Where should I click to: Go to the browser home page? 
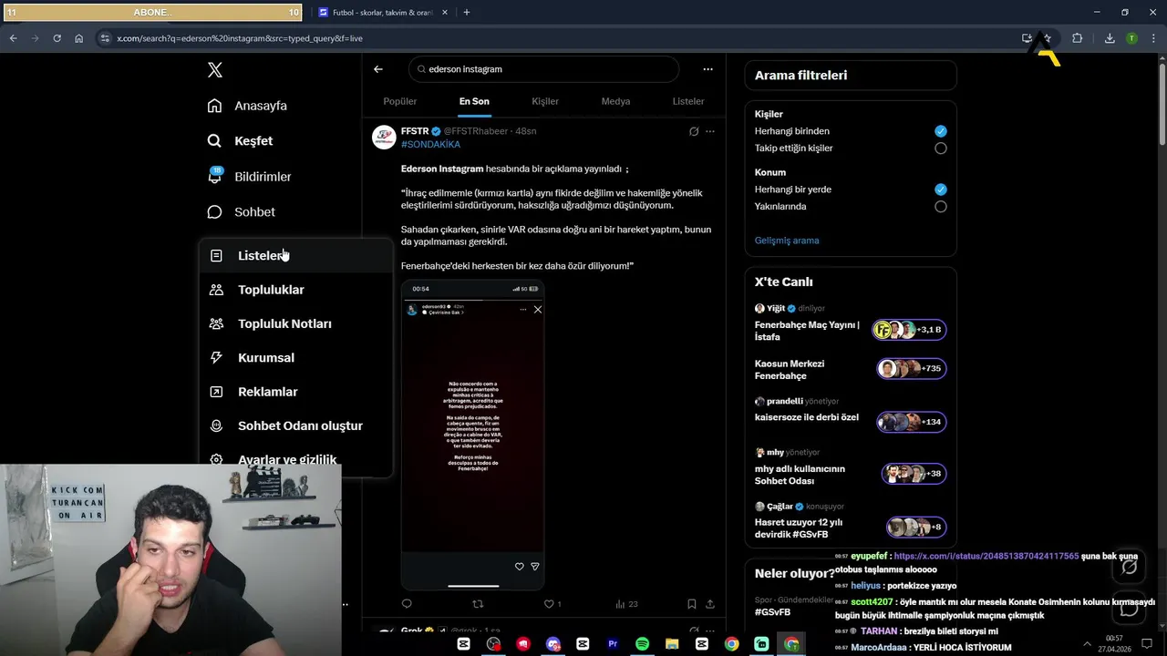coord(78,38)
